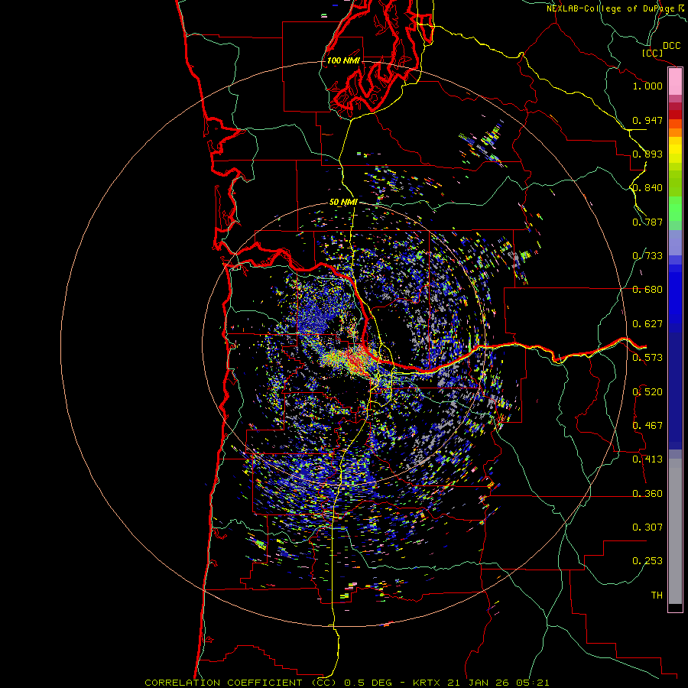
Task: Click the 0.5 DEG elevation label
Action: coord(369,683)
